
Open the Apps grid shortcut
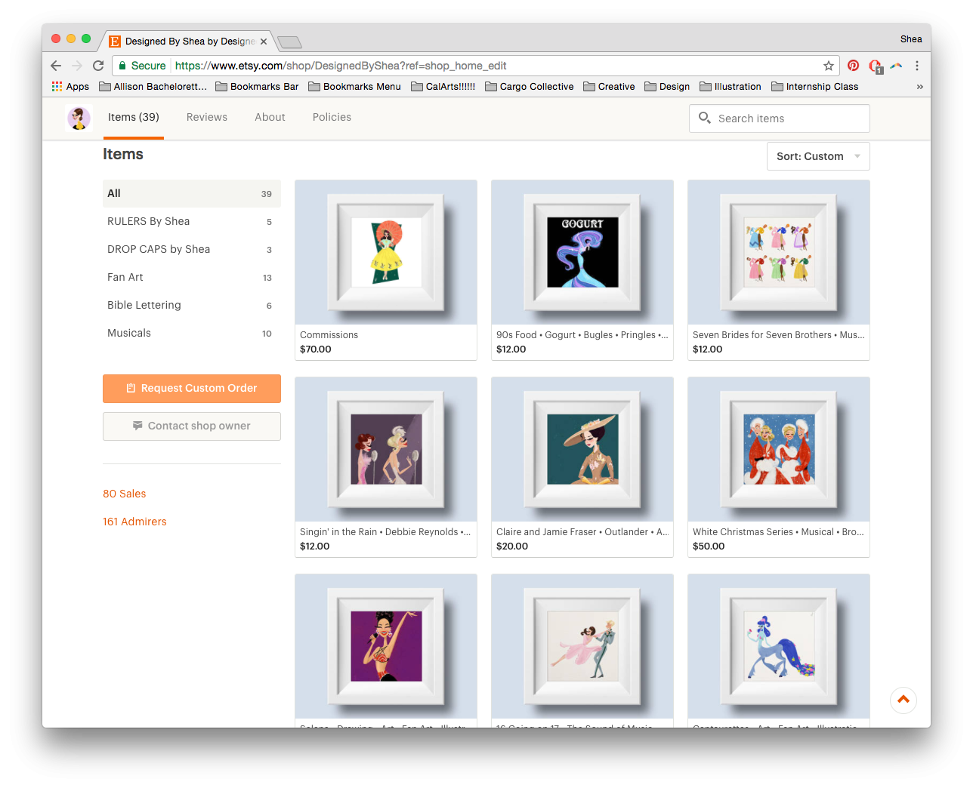coord(70,87)
